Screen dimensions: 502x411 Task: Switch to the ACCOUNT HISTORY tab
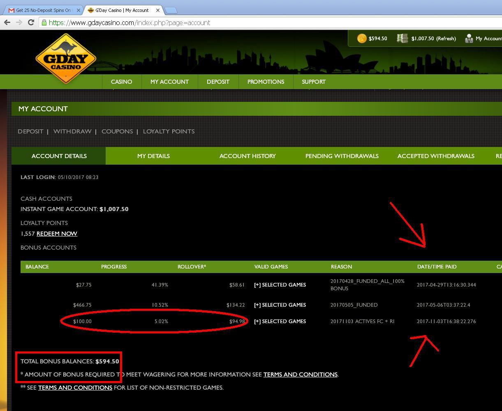tap(248, 156)
